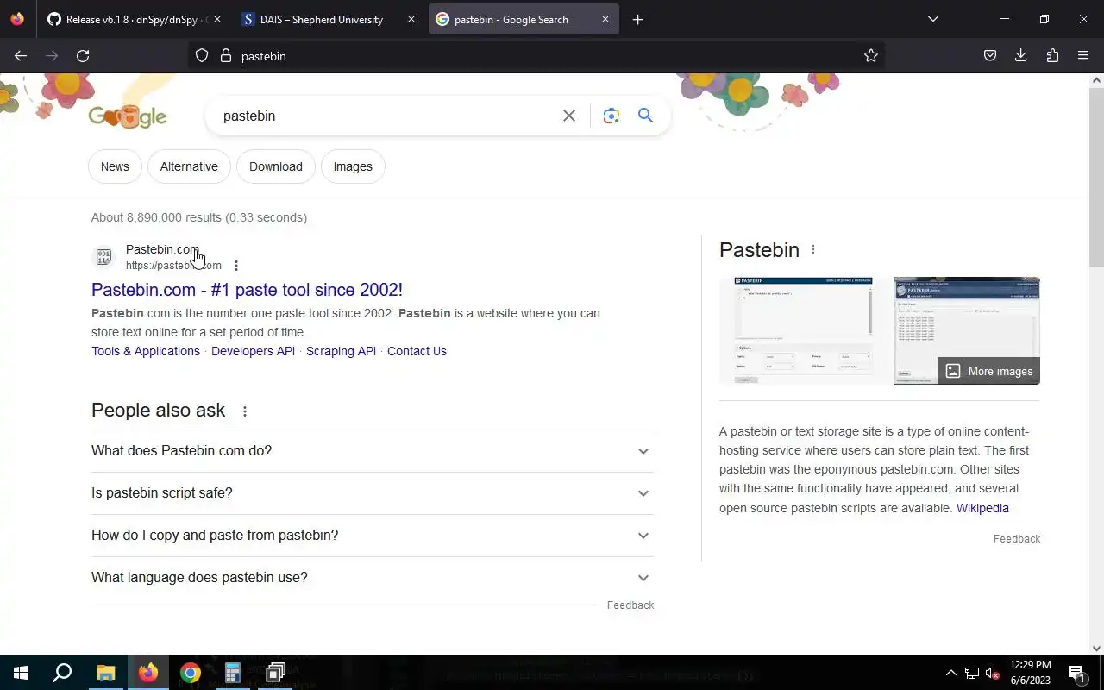
Task: Click the magnifier search button
Action: coord(645,116)
